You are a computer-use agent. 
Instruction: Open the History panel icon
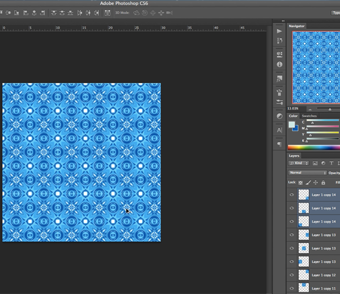coord(279,41)
